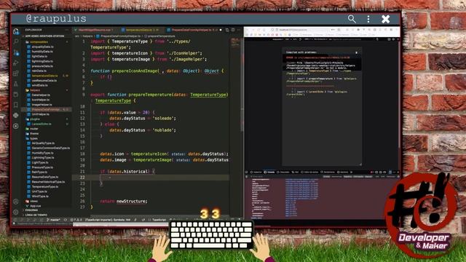Screen dimensions: 466x262
Task: Open PressureType.ts file
Action: pos(42,167)
